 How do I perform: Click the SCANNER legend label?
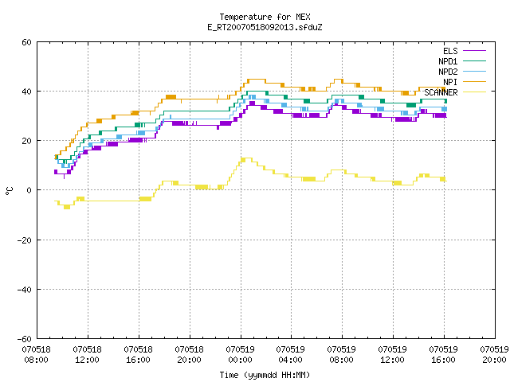(441, 92)
